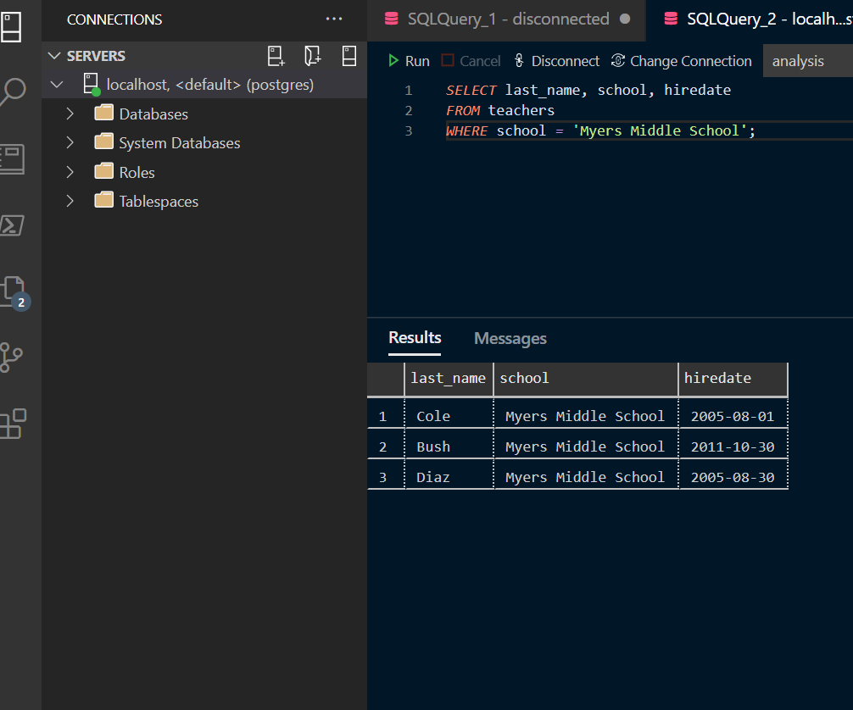Click the New Server Group icon
Viewport: 853px width, 710px height.
[313, 56]
